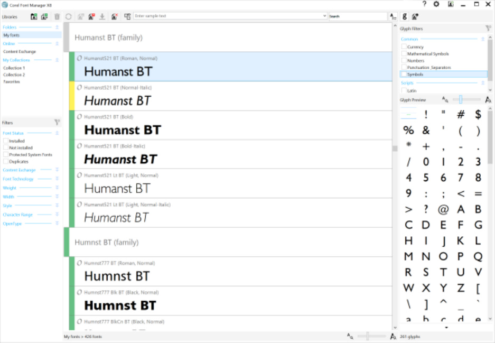
Task: Click the Add Collection icon beside Add Folder
Action: (x=44, y=17)
